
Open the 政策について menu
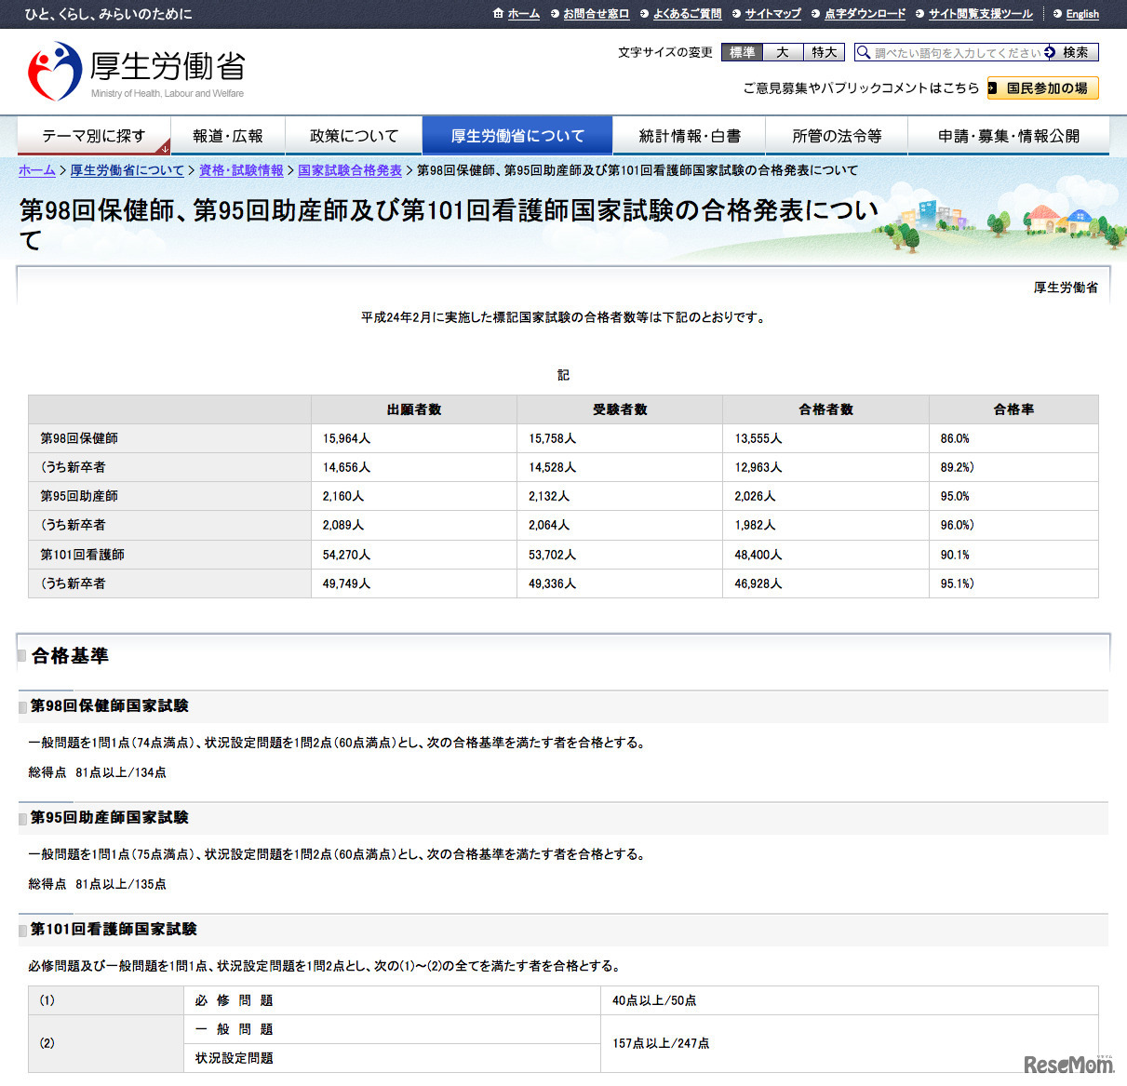[354, 135]
